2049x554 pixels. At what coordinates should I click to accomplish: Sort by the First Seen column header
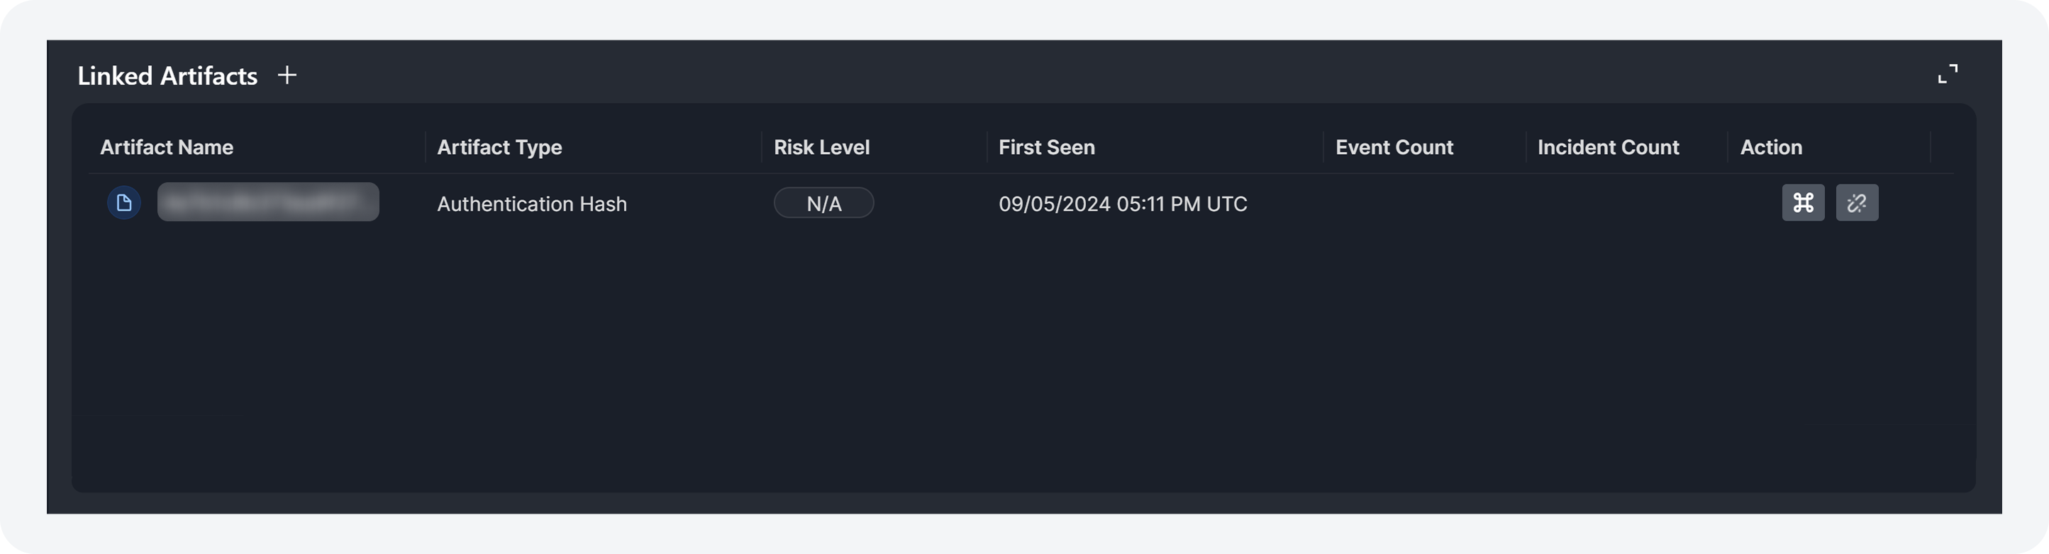(1046, 148)
